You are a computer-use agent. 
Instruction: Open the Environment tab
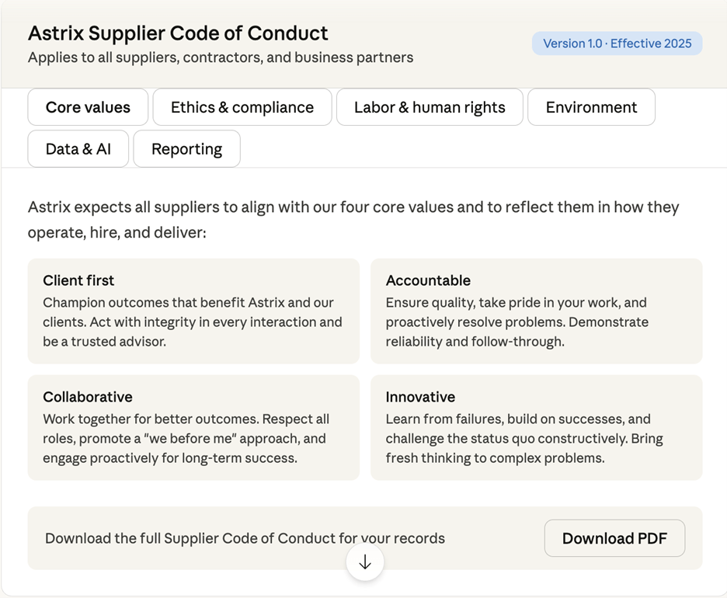[x=591, y=107]
